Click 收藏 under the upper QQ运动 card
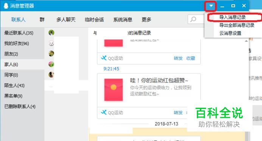Image resolution: width=262 pixels, height=141 pixels. [191, 58]
